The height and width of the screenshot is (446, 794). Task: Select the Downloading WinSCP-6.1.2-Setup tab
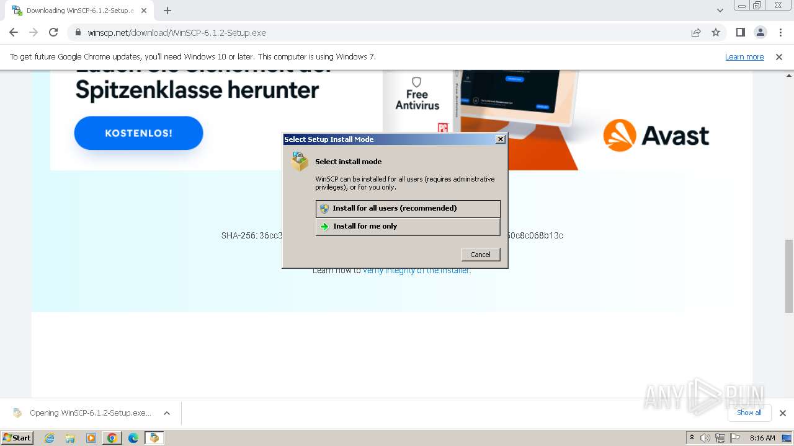point(79,11)
